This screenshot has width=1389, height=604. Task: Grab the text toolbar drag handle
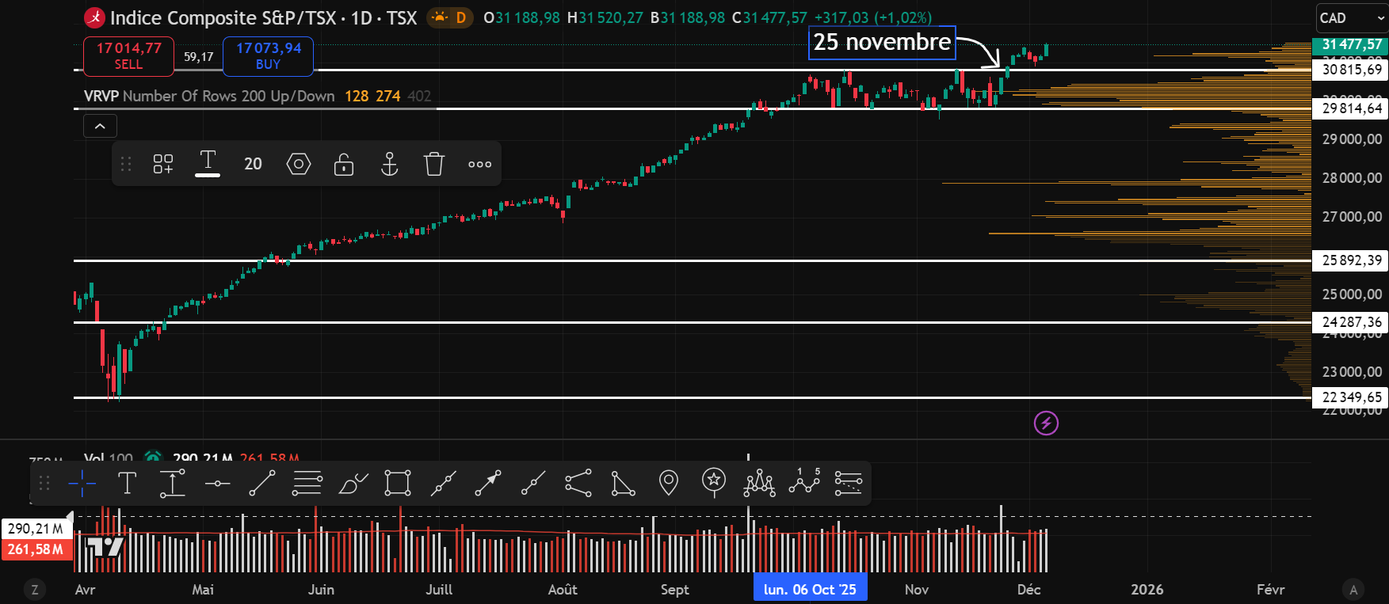(125, 164)
